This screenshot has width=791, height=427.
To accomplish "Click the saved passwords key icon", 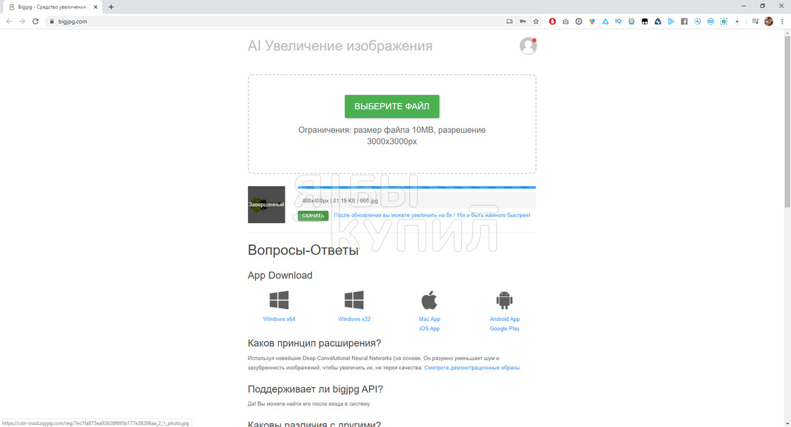I will [522, 21].
